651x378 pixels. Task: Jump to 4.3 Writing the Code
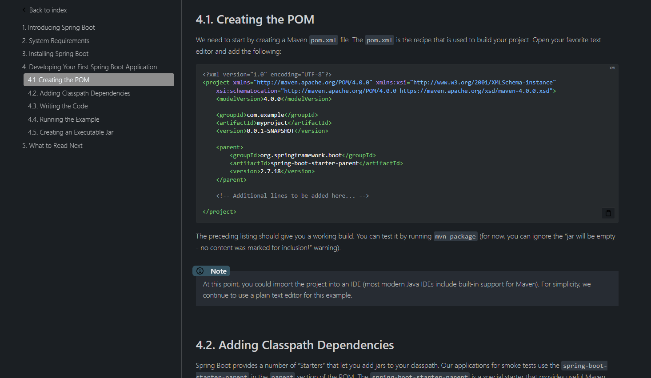pyautogui.click(x=58, y=106)
